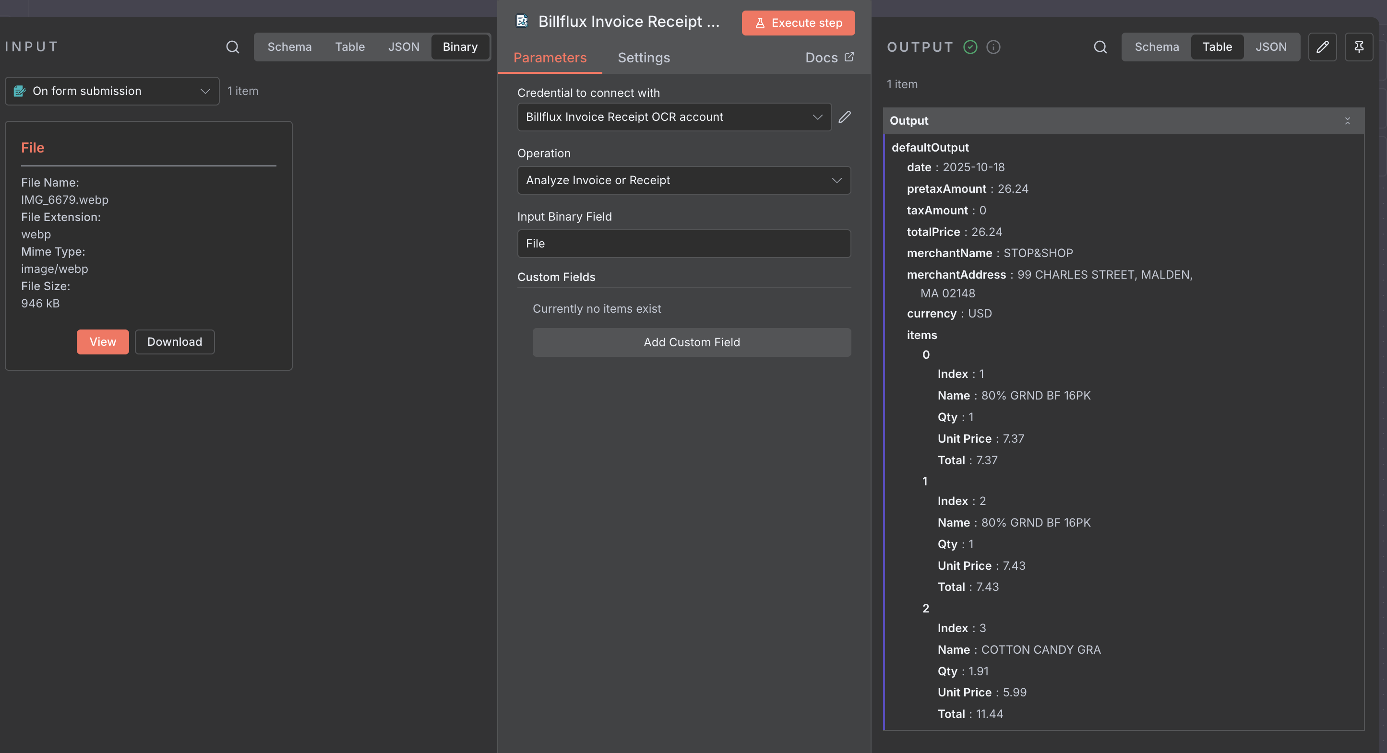Switch output view to JSON
This screenshot has width=1387, height=753.
(x=1271, y=47)
